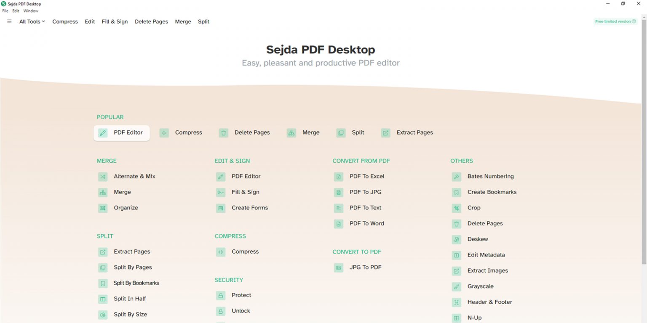Click the Alternate & Mix shuffle icon
The width and height of the screenshot is (647, 323).
(x=103, y=177)
